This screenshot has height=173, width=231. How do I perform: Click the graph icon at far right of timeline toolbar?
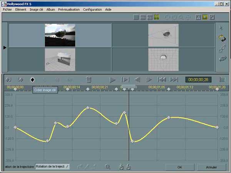pyautogui.click(x=222, y=80)
